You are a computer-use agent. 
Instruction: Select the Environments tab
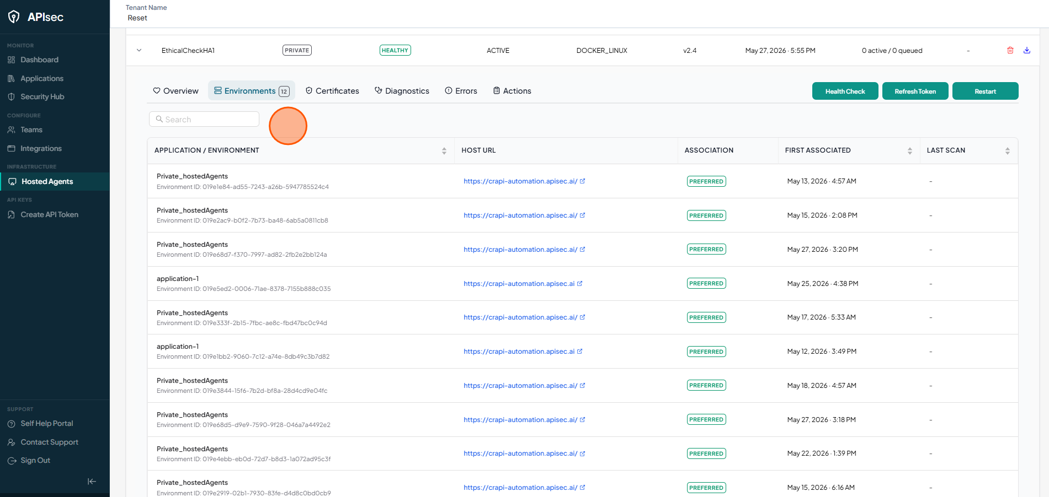(252, 91)
